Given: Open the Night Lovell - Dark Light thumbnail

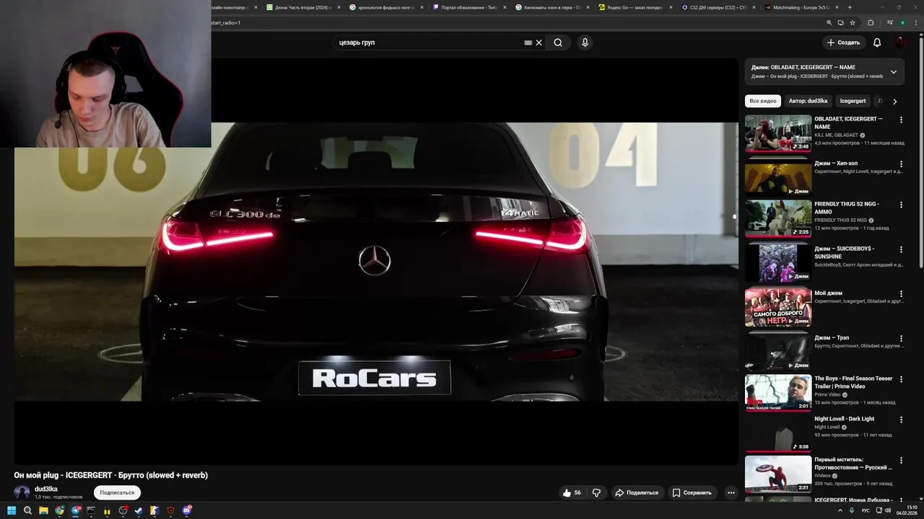Looking at the screenshot, I should [778, 433].
